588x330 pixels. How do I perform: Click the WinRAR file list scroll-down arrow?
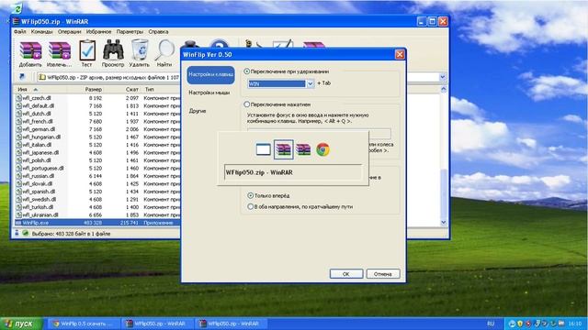click(x=444, y=222)
